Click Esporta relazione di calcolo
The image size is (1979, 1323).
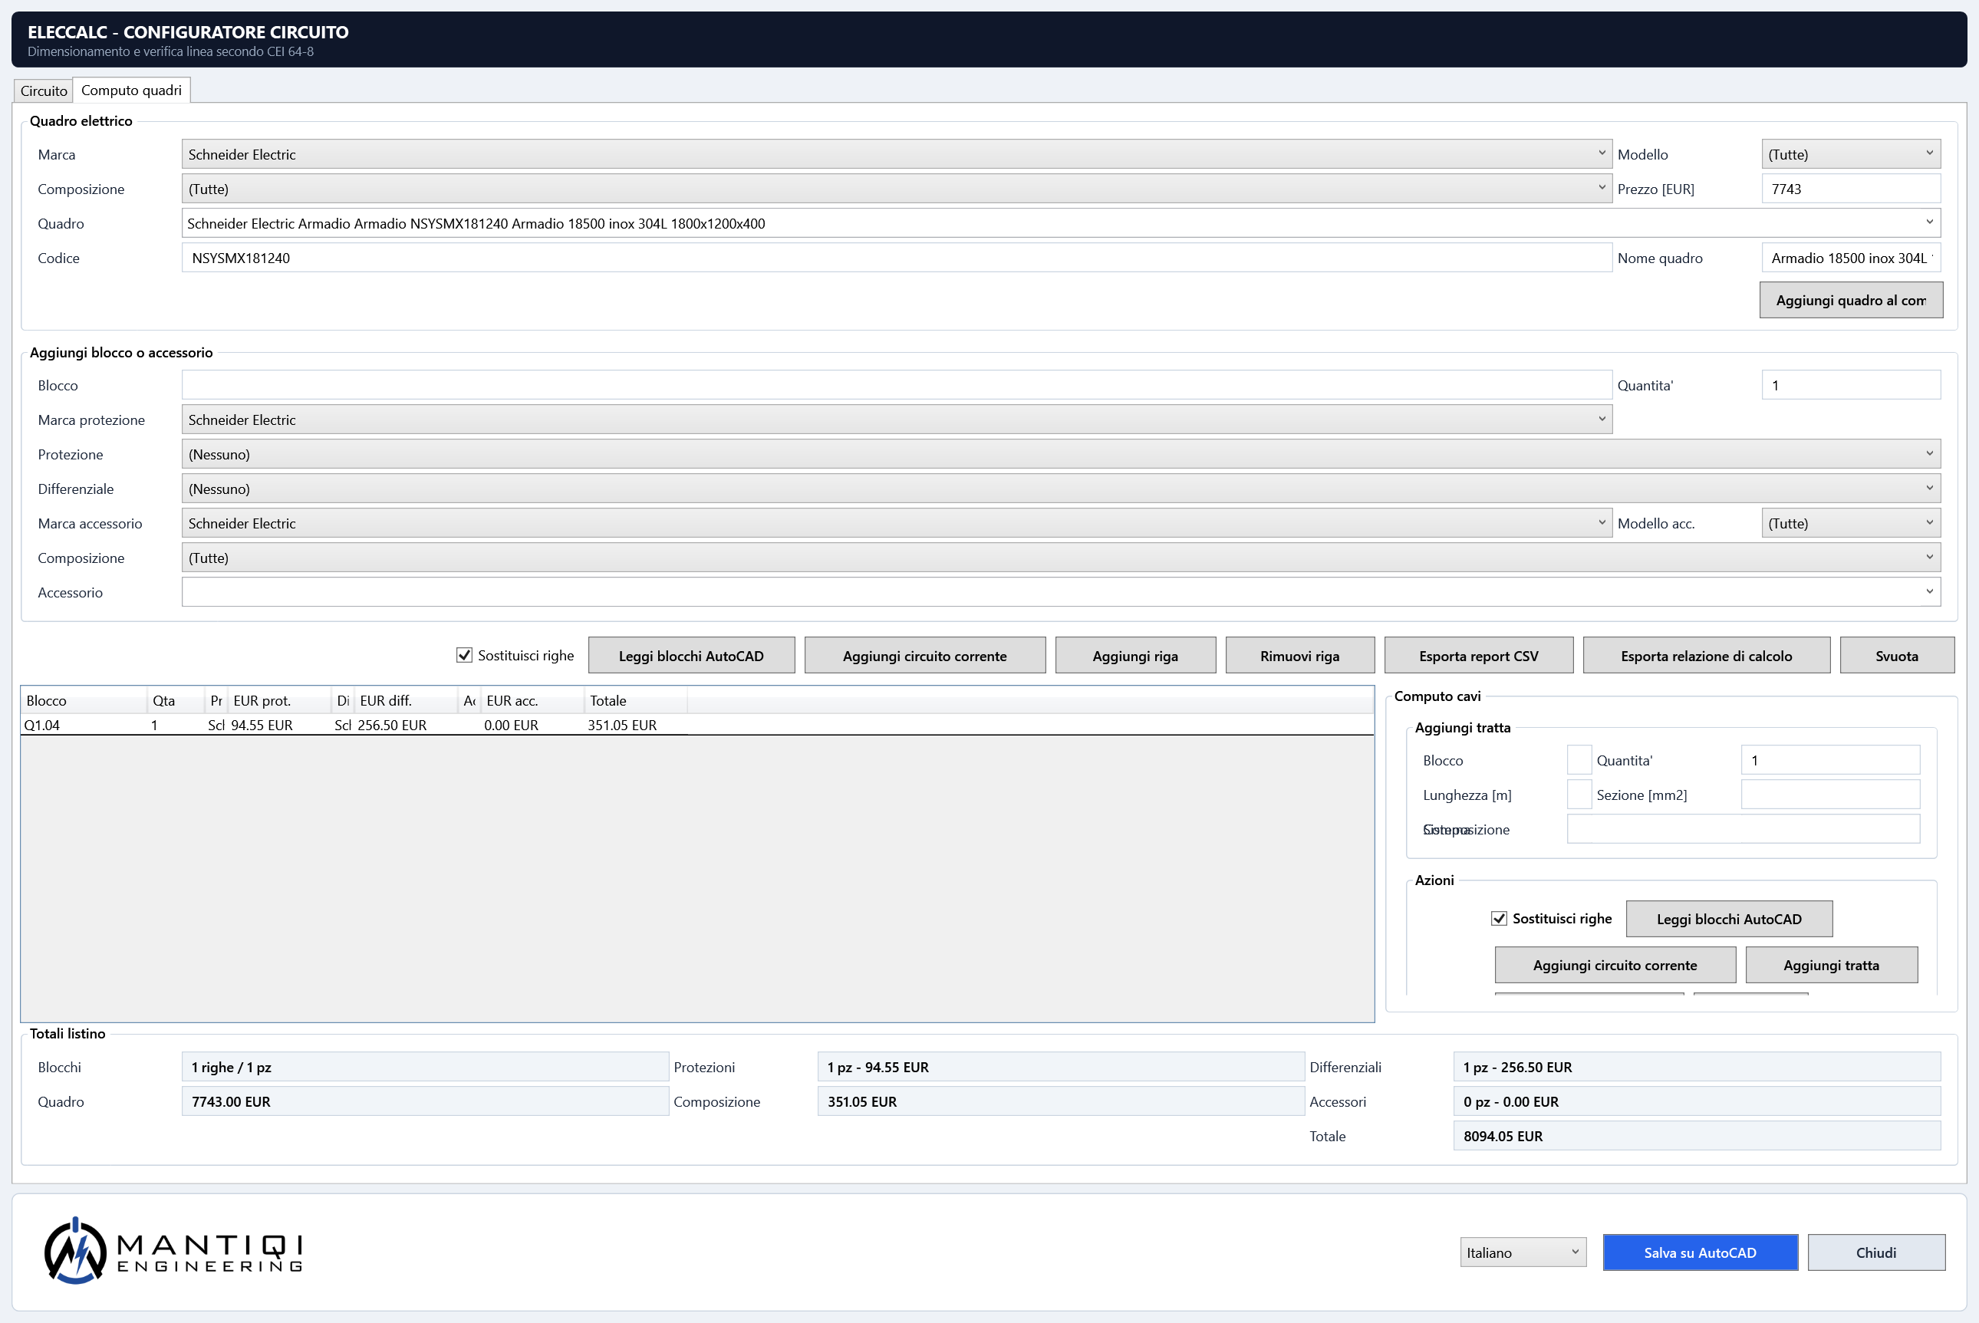tap(1707, 656)
